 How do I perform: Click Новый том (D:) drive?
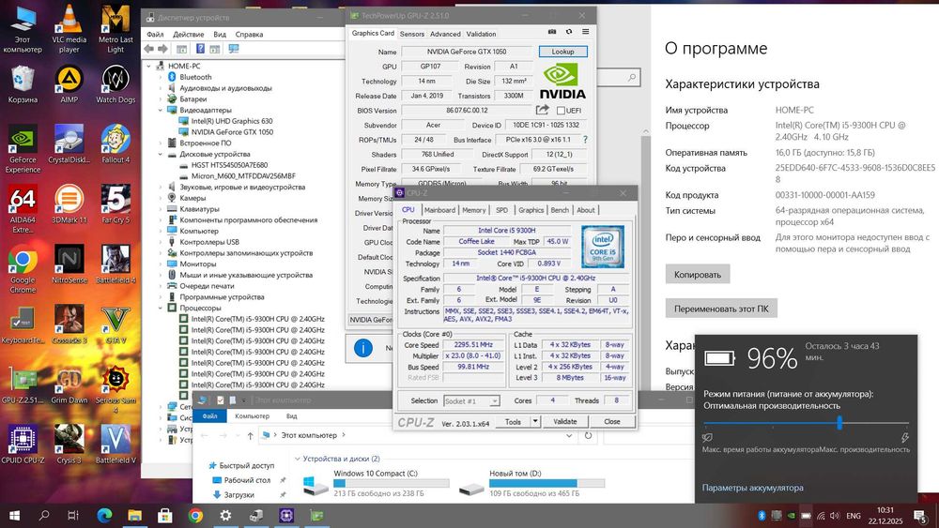(531, 483)
